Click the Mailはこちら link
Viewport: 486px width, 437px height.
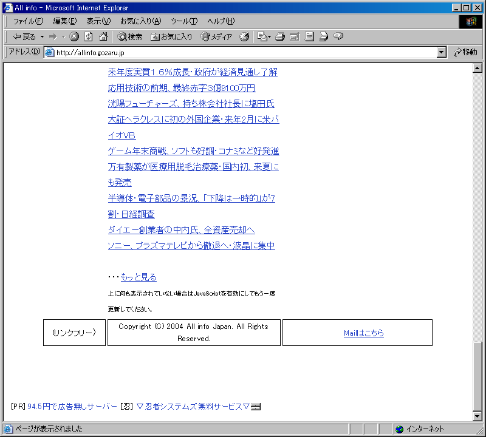363,333
